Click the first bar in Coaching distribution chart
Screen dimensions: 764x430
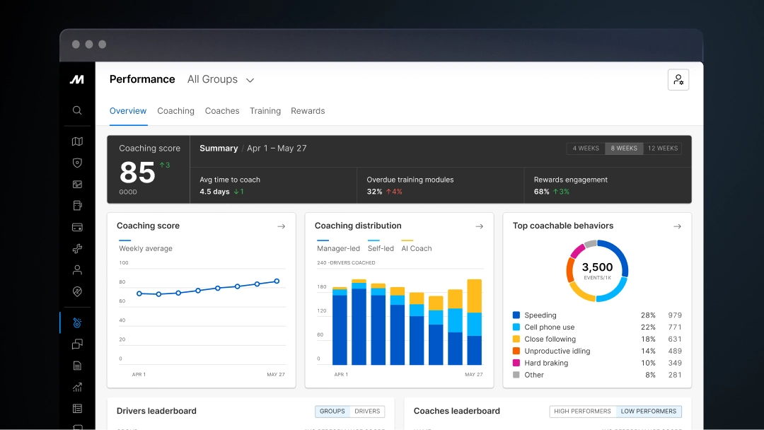click(340, 326)
